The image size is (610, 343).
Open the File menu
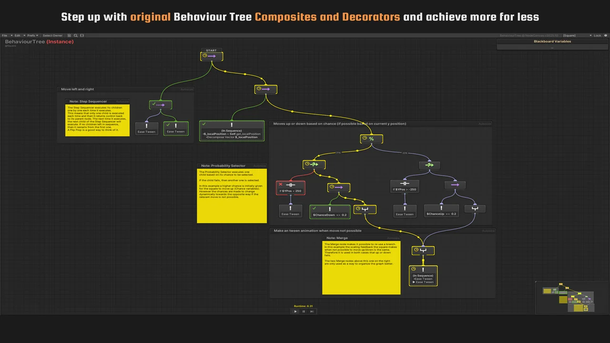(5, 36)
